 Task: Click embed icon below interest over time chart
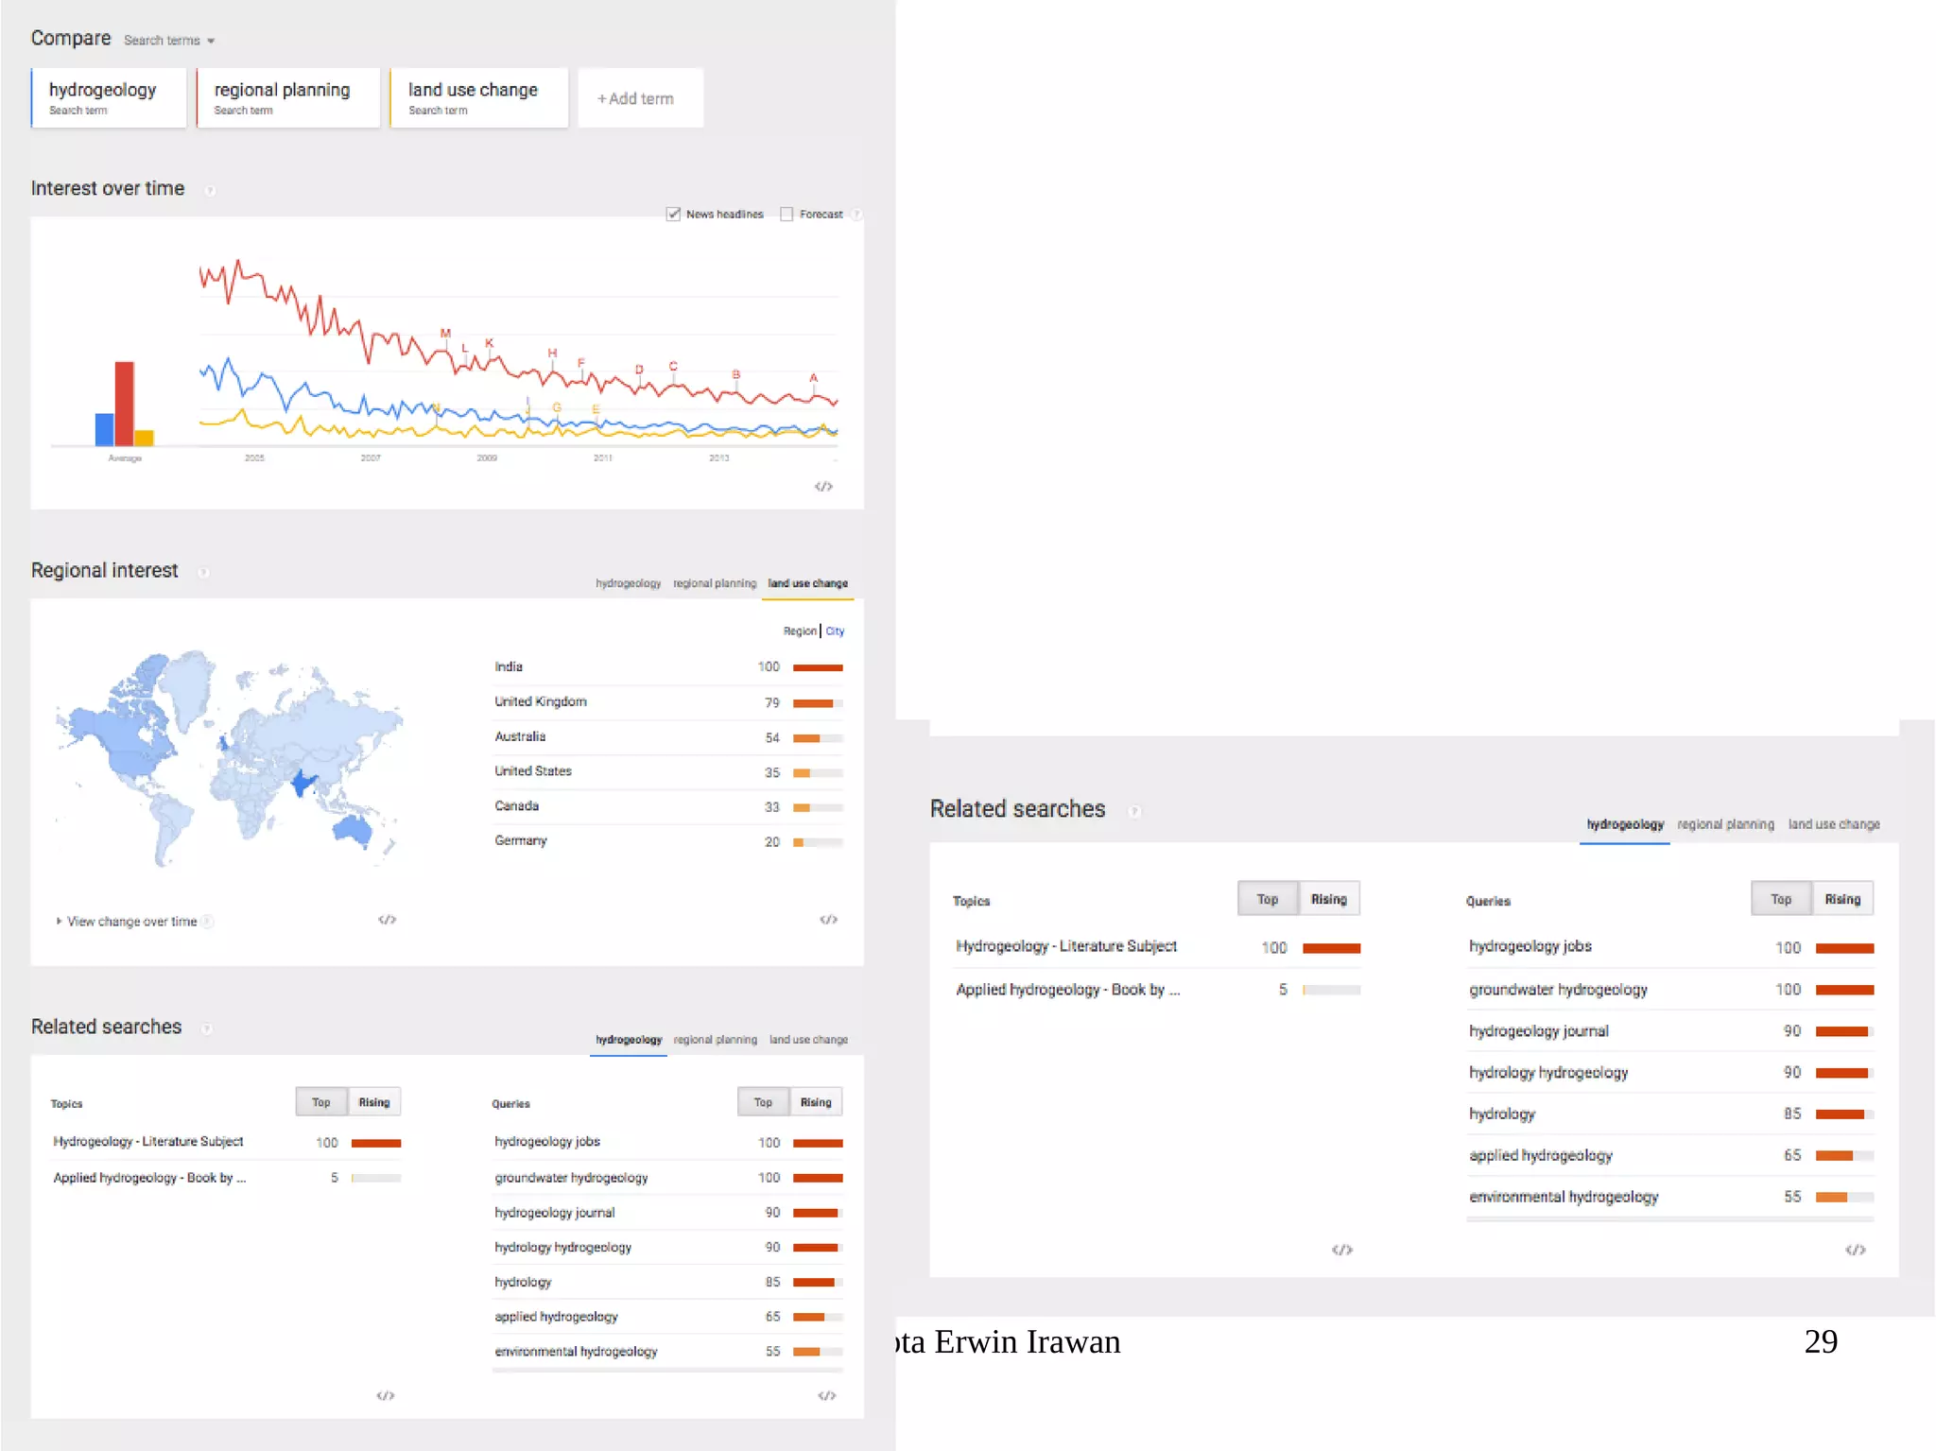click(823, 487)
